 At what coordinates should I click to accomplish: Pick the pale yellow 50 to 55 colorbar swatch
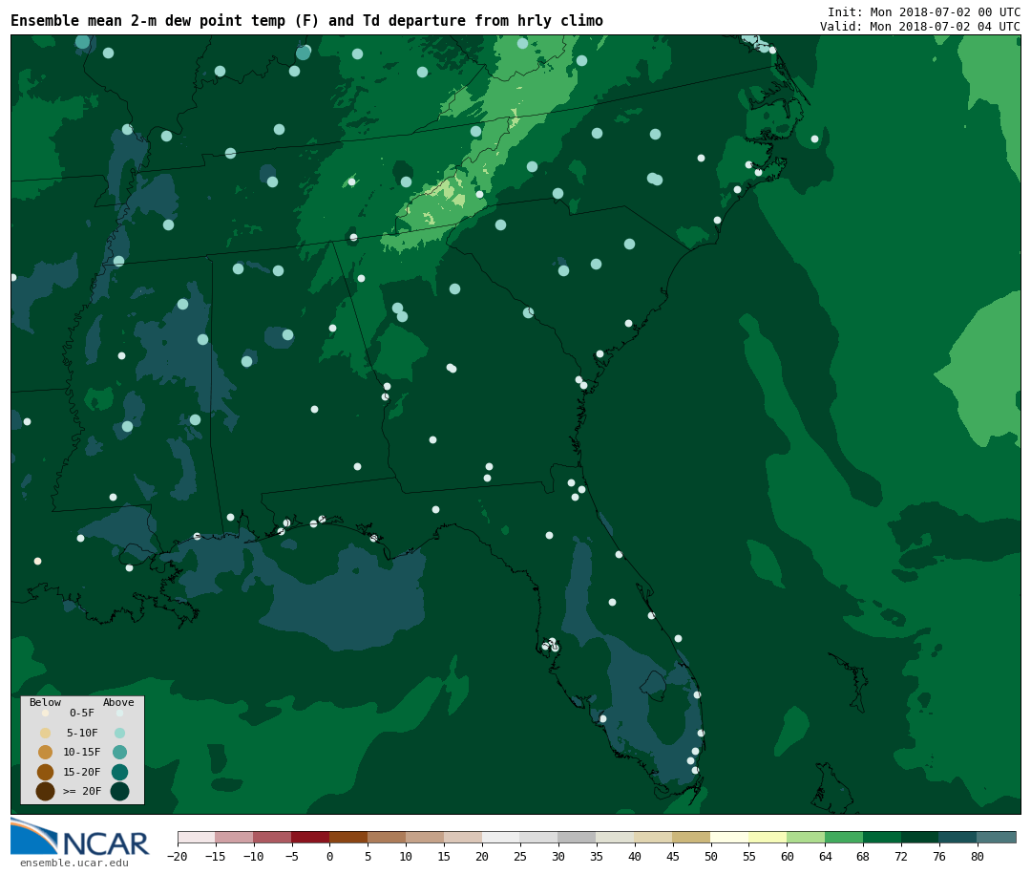pos(730,837)
